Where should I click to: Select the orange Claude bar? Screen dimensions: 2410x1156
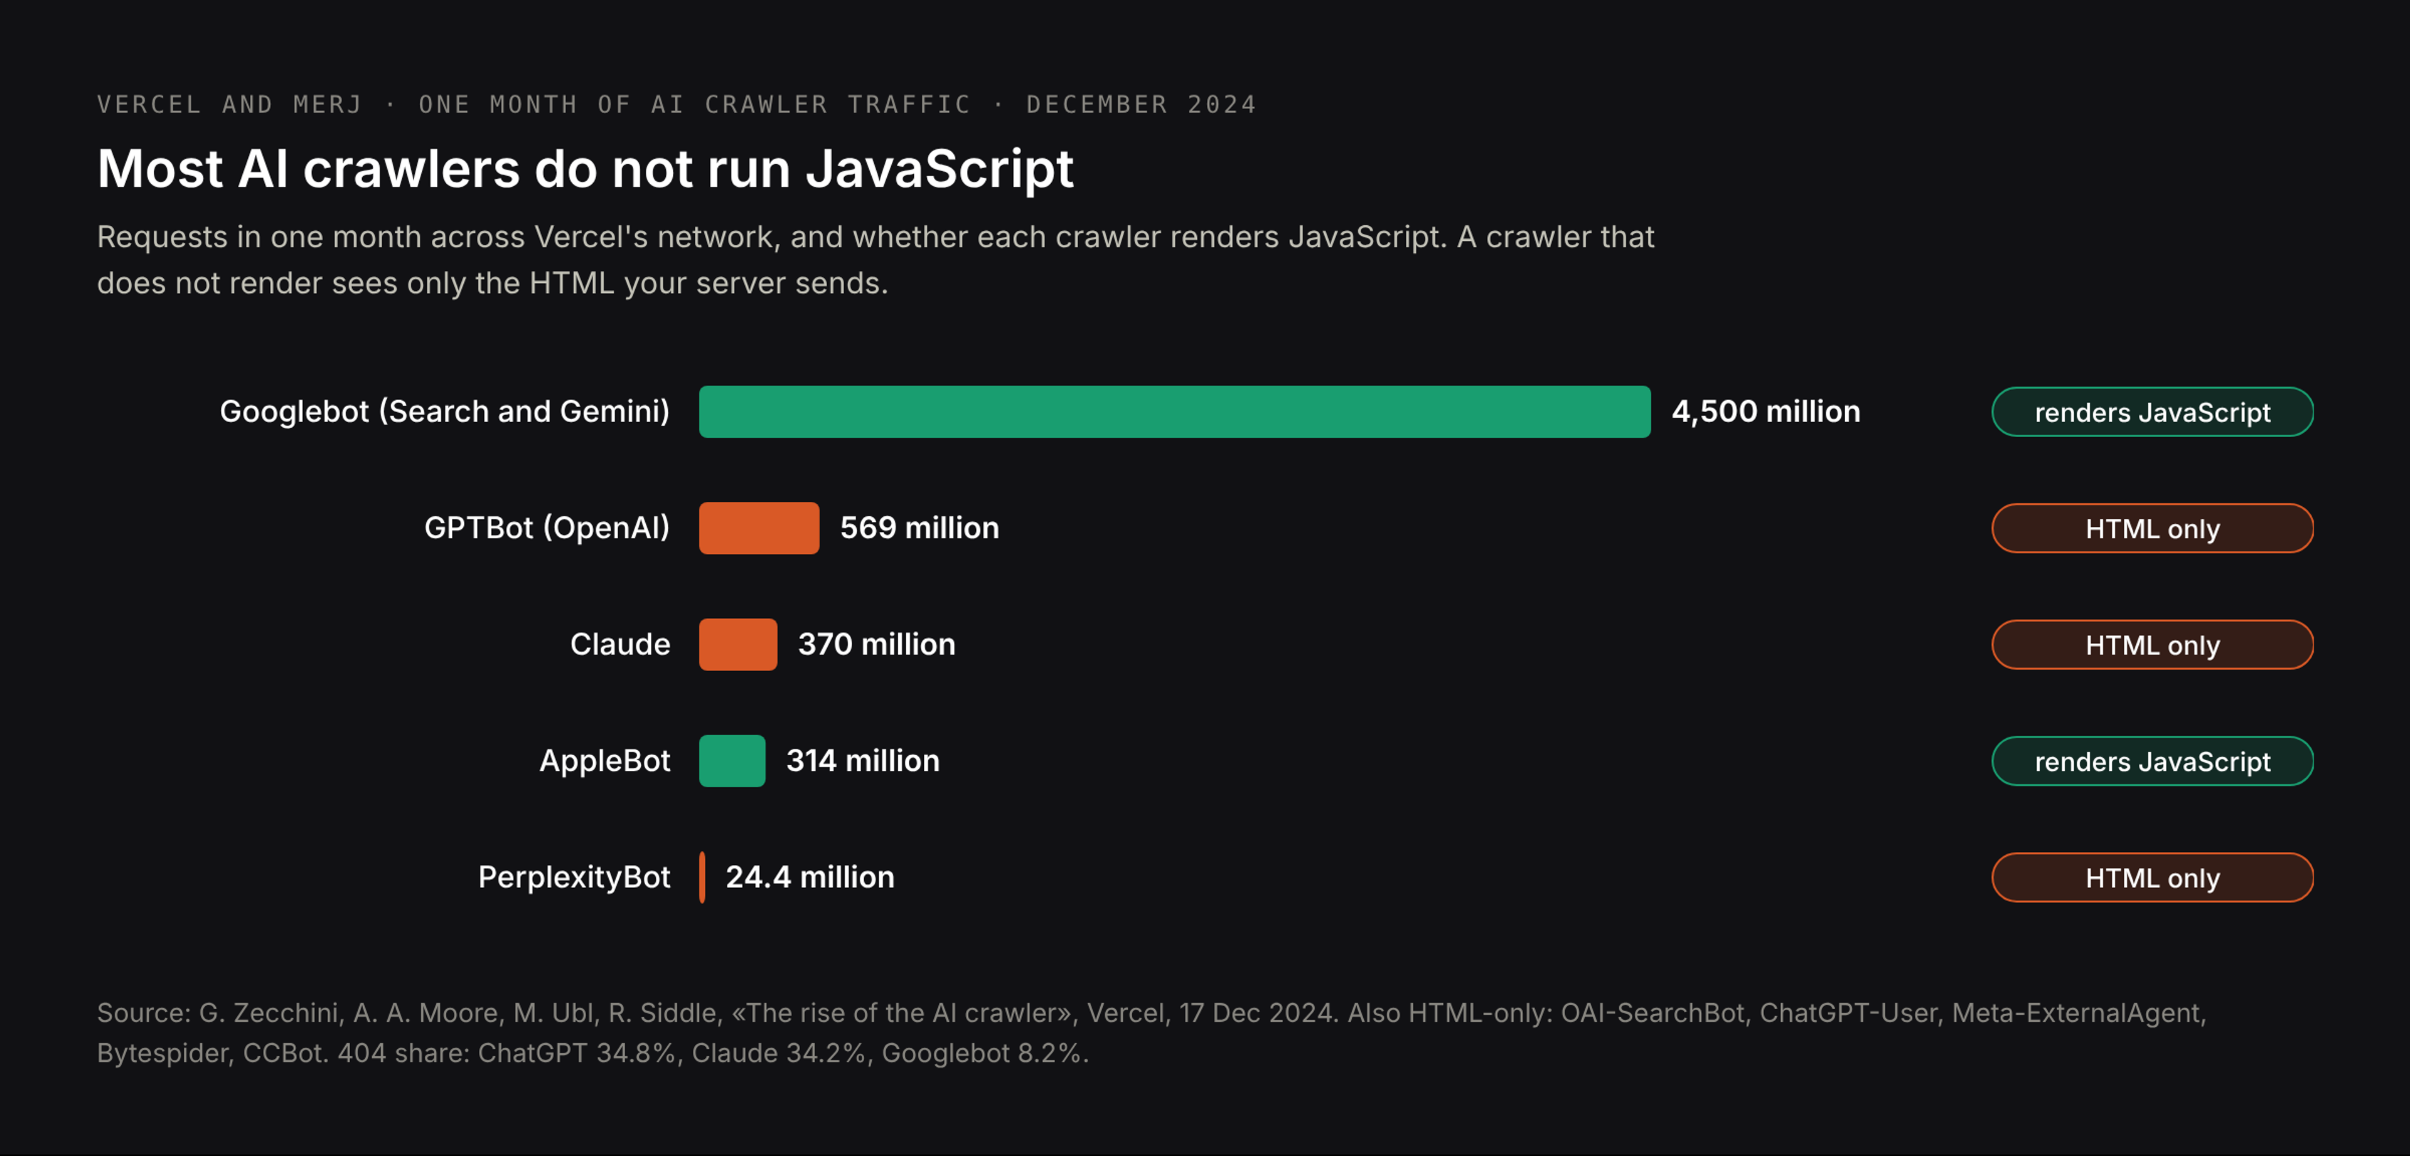(737, 644)
